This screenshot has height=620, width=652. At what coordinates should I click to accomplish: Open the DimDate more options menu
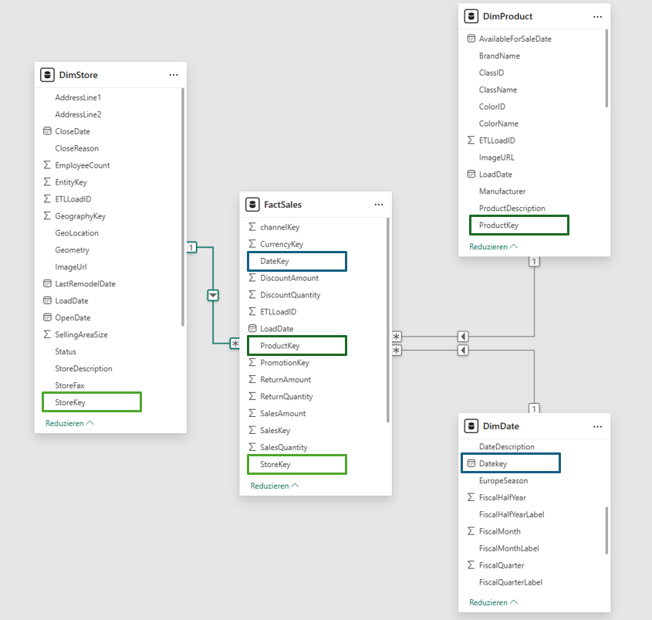pos(597,426)
